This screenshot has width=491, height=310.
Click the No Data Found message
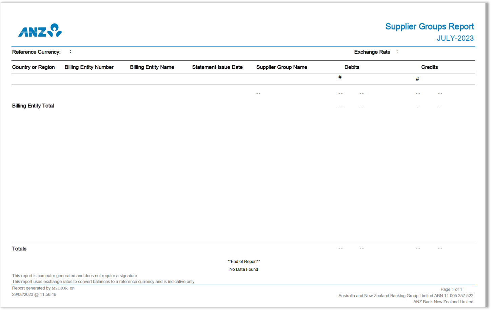click(x=244, y=269)
